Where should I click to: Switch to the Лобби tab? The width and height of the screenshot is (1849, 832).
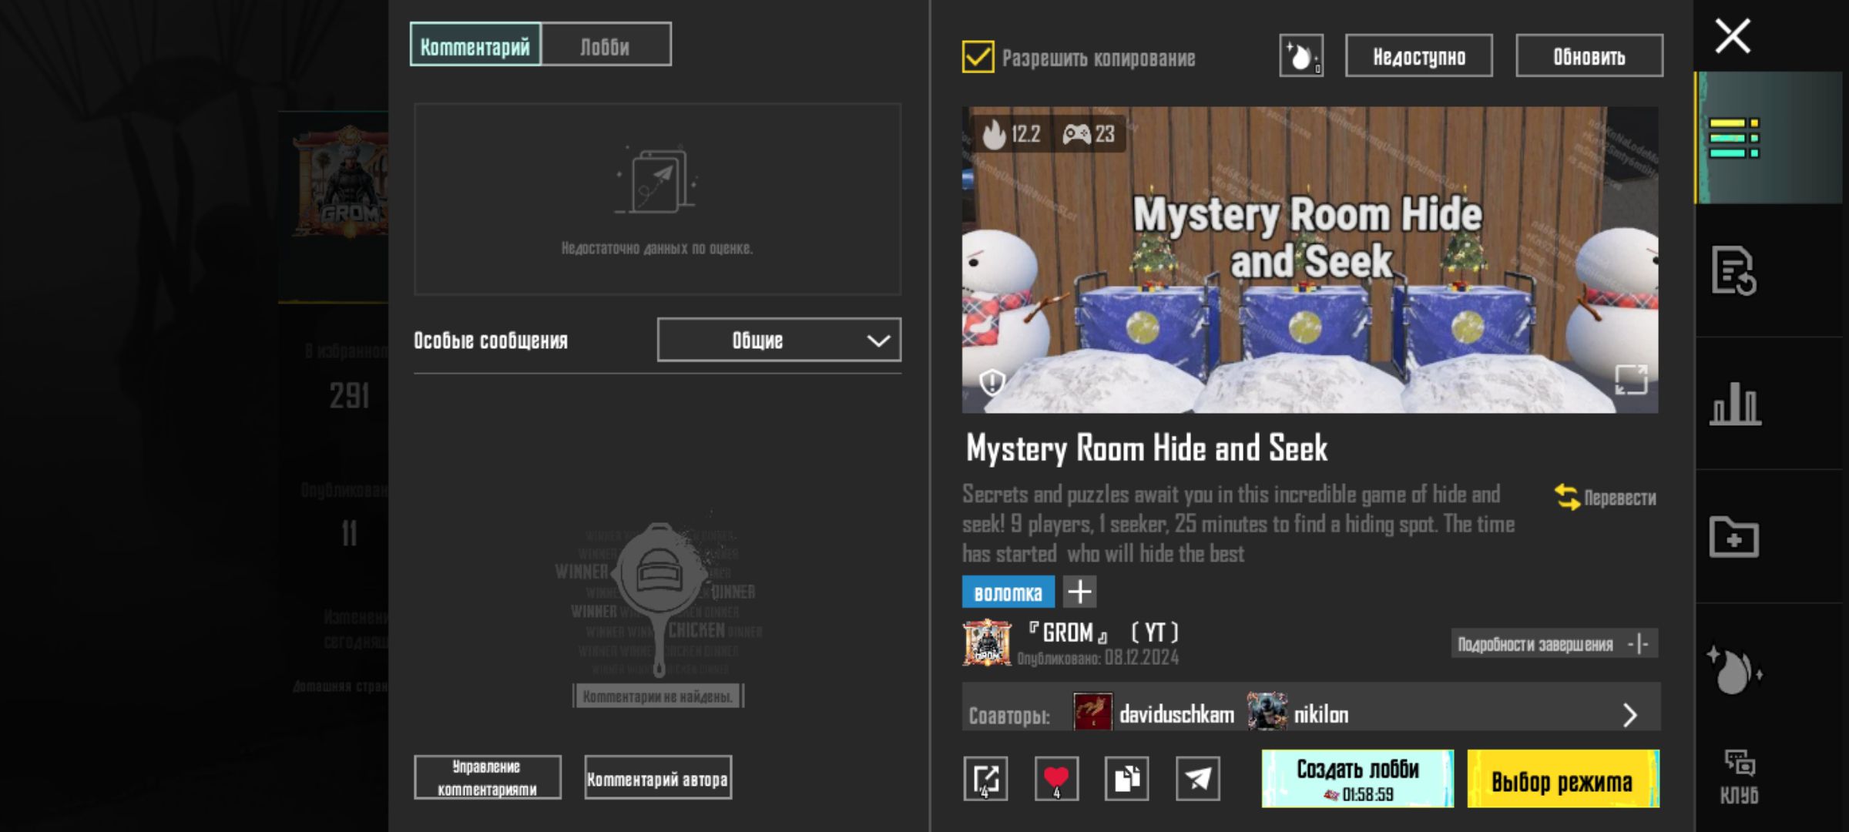point(606,45)
